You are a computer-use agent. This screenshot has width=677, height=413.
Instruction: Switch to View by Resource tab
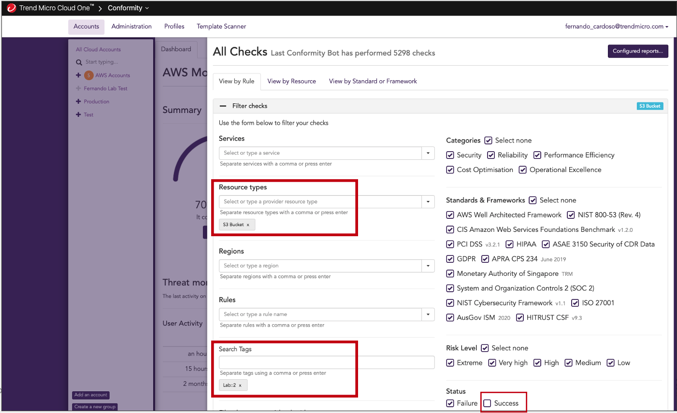(292, 81)
